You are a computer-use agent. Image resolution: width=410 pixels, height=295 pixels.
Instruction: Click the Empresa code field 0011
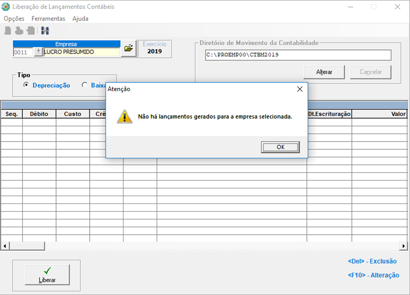coord(23,52)
